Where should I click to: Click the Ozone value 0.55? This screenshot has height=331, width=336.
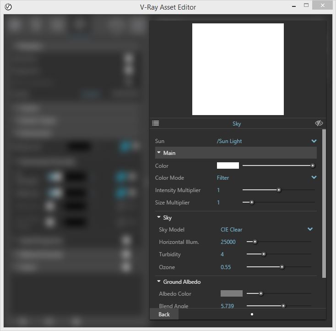point(226,267)
